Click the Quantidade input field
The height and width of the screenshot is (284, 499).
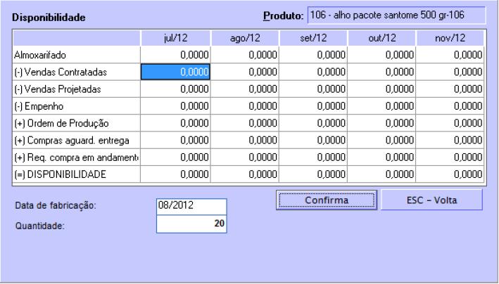tap(192, 224)
